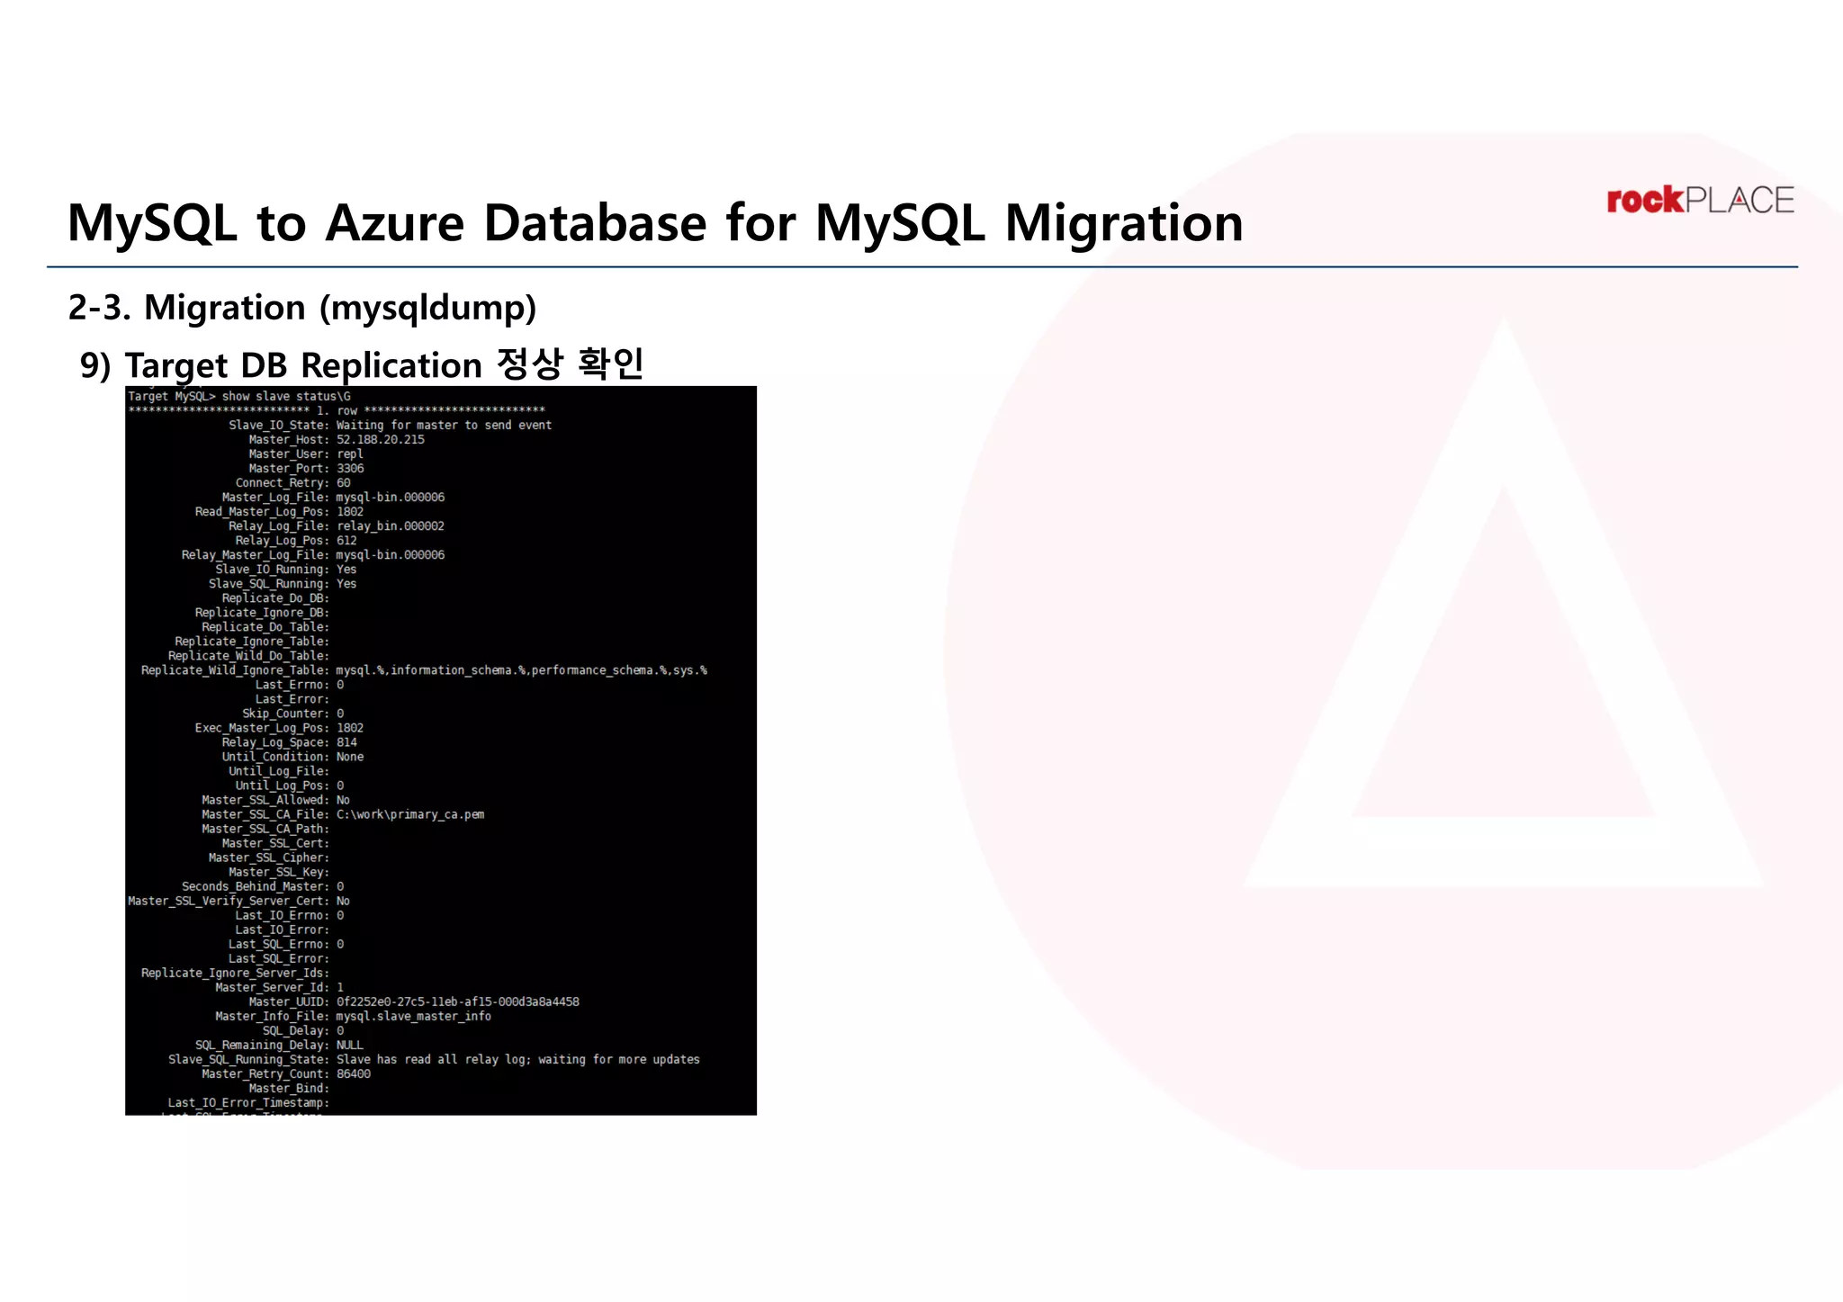Click the Master_Bind line
1843x1302 pixels.
(289, 1087)
